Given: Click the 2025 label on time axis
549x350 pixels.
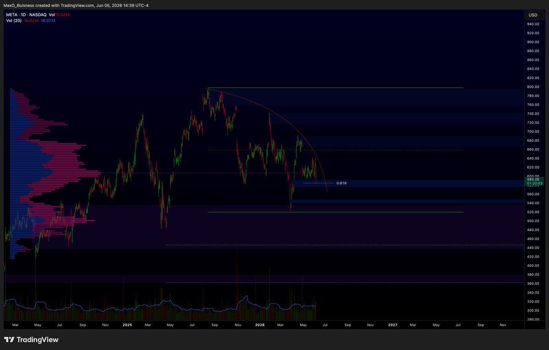Looking at the screenshot, I should (127, 325).
